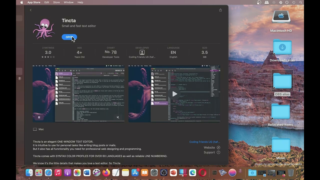Screen dimensions: 320x180
Task: Open the Edit menu
Action: point(47,2)
